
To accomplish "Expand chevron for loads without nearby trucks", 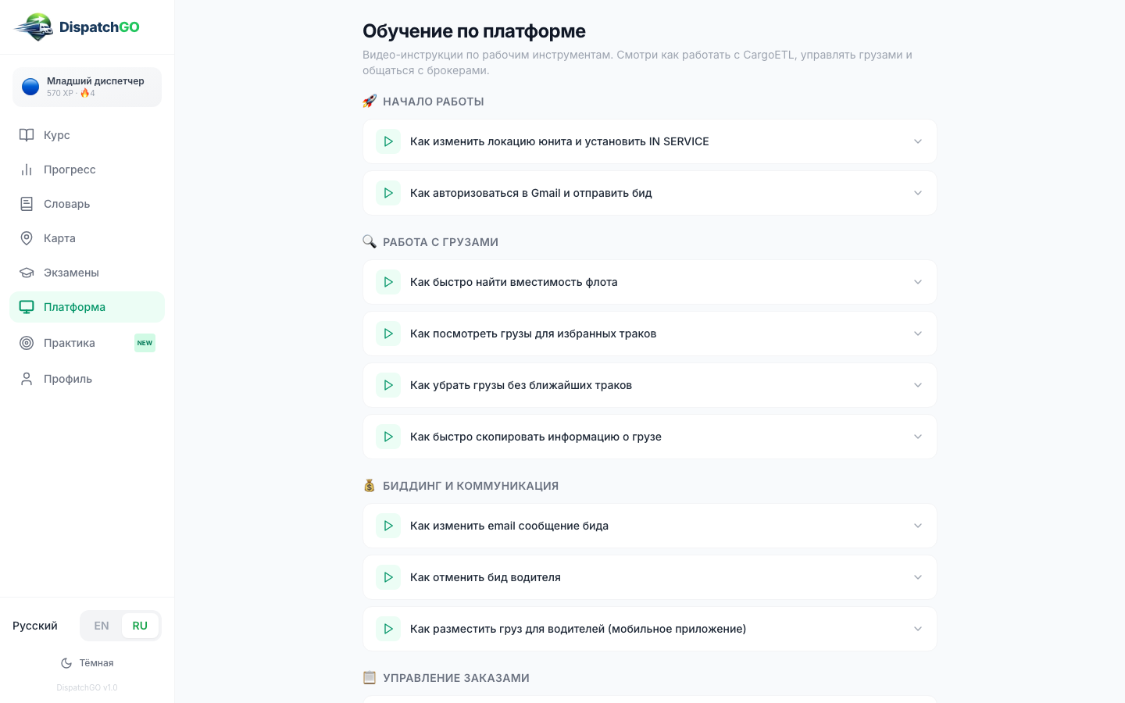I will point(918,385).
